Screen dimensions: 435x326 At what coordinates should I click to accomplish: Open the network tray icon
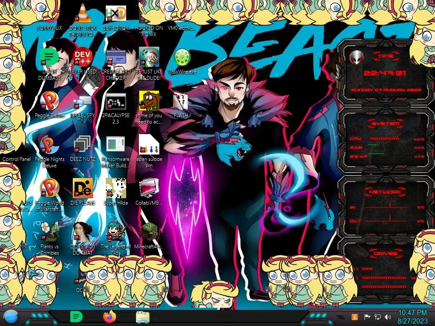tap(377, 317)
